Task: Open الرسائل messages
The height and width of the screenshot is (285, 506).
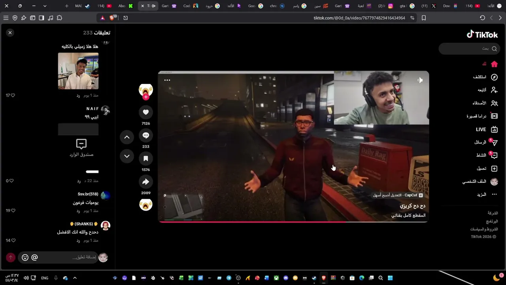Action: (486, 142)
